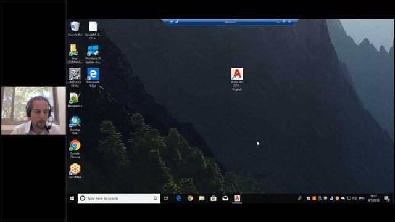This screenshot has height=222, width=395.
Task: Open the clock and date flyout
Action: coord(374,199)
